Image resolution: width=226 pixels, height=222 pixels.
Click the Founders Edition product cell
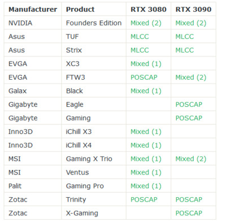94,23
